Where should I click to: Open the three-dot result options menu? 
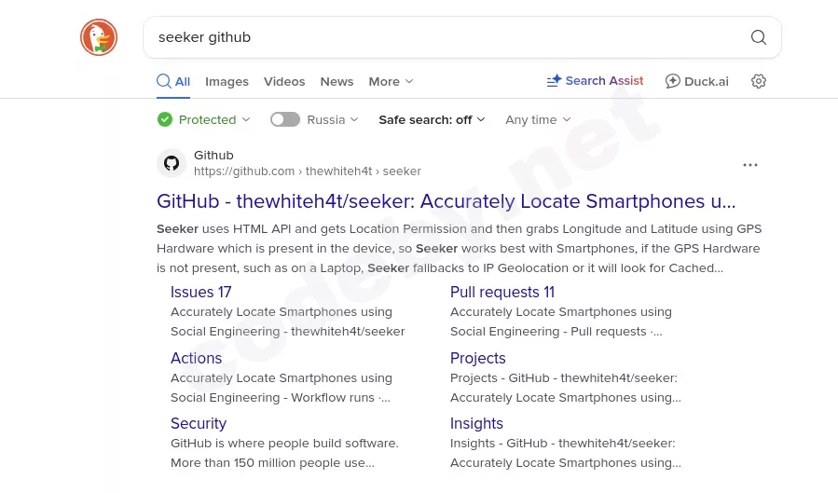(749, 165)
